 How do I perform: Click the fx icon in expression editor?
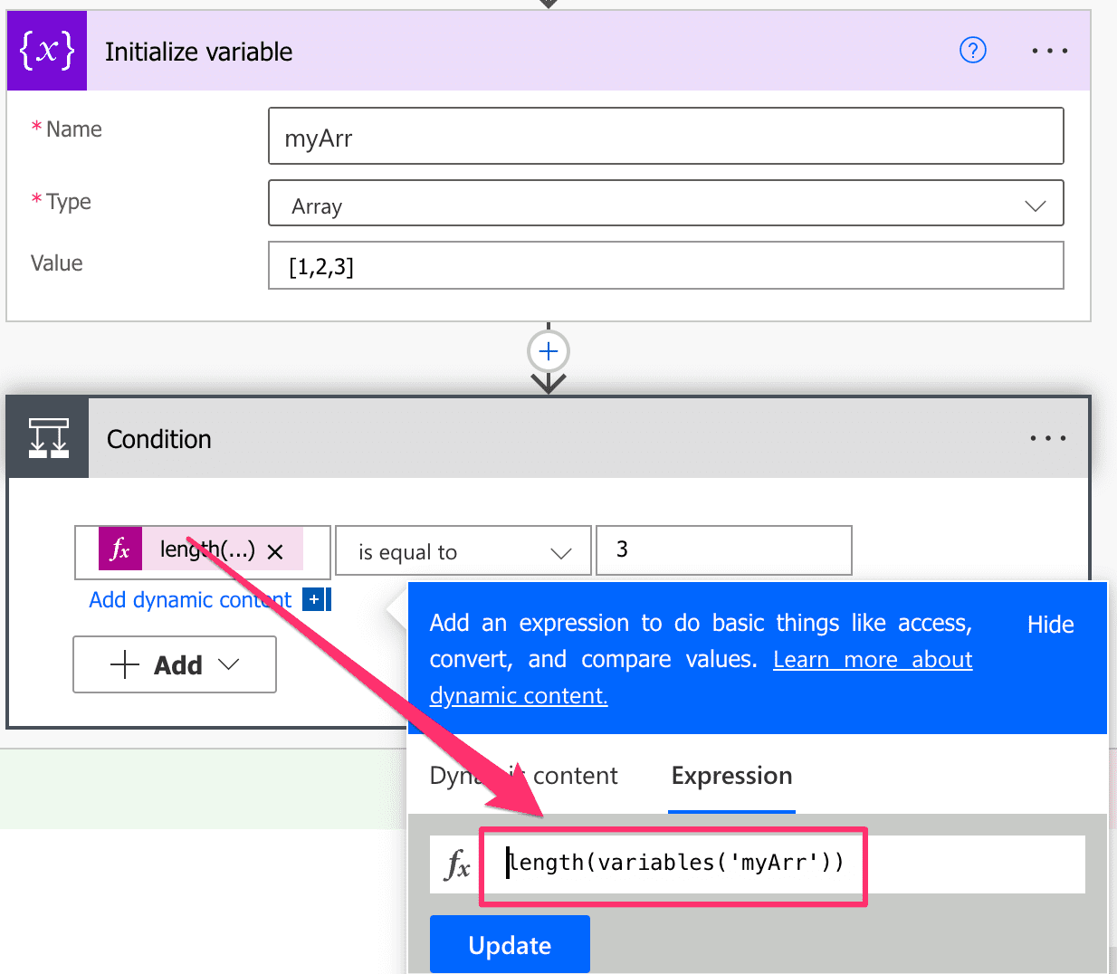457,864
